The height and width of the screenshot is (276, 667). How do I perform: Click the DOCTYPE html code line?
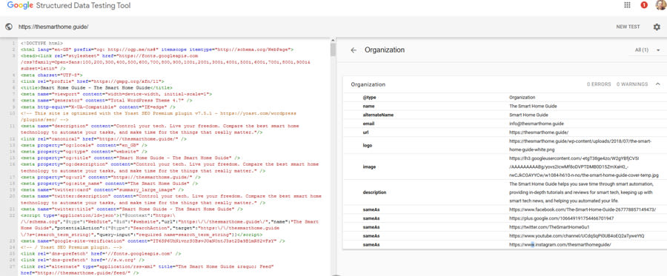click(42, 43)
